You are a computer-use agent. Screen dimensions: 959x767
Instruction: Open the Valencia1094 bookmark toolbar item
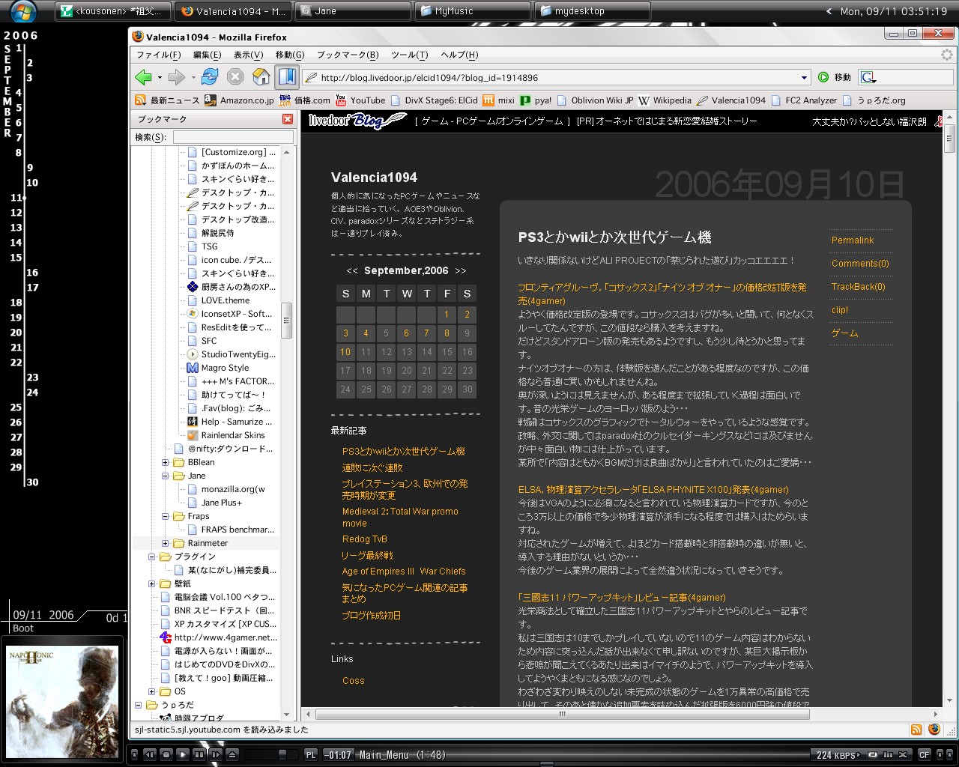click(x=731, y=100)
